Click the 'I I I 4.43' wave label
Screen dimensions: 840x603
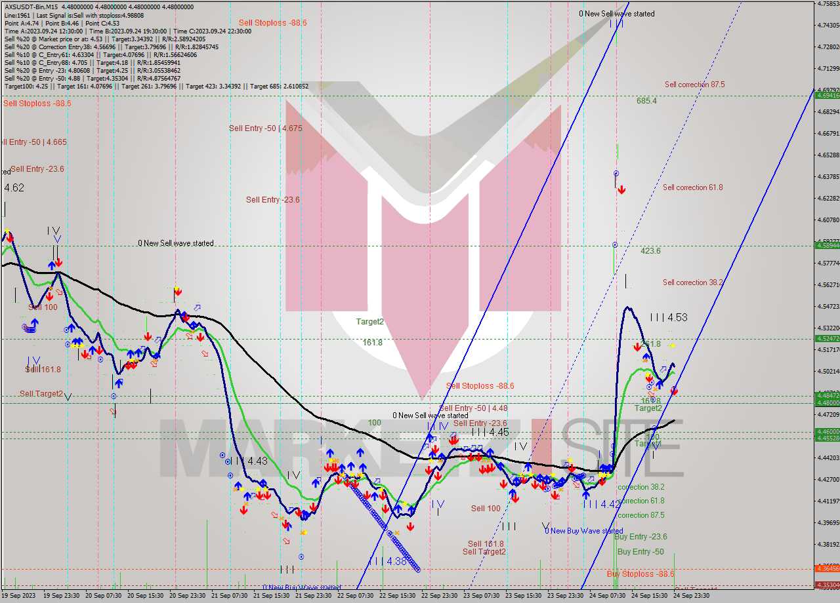249,461
